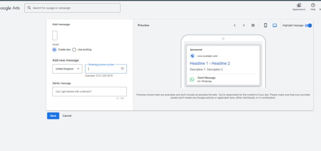Click On WhatsApp subtitle text

[x=205, y=81]
